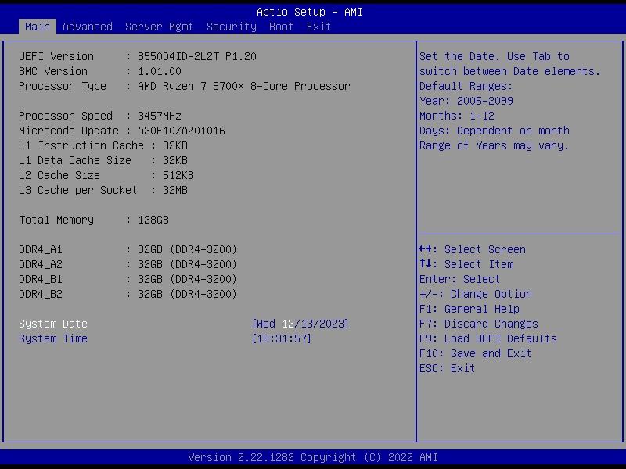The image size is (626, 469).
Task: Click the DDR4_B2 memory slot row
Action: click(128, 294)
